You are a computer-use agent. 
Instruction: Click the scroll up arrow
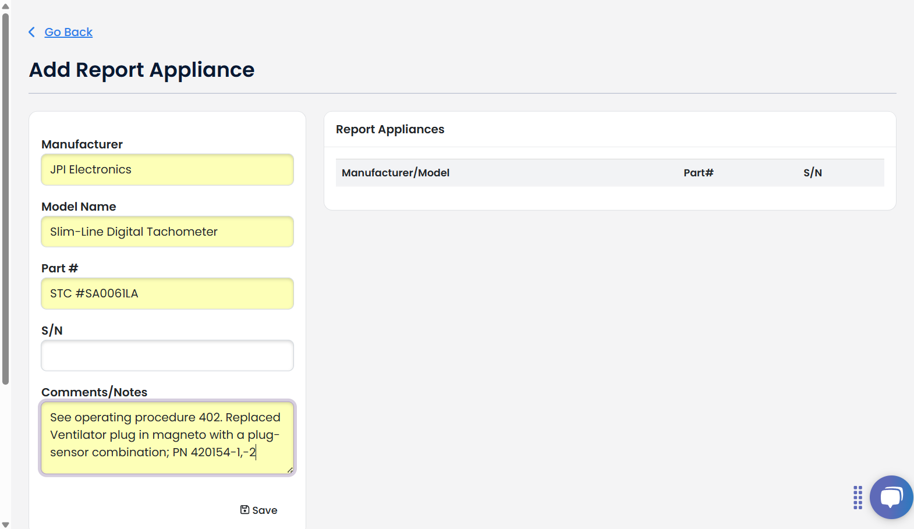pos(5,6)
